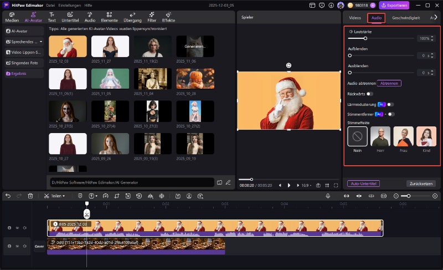The height and width of the screenshot is (270, 443).
Task: Mute the Cover track audio
Action: (25, 246)
